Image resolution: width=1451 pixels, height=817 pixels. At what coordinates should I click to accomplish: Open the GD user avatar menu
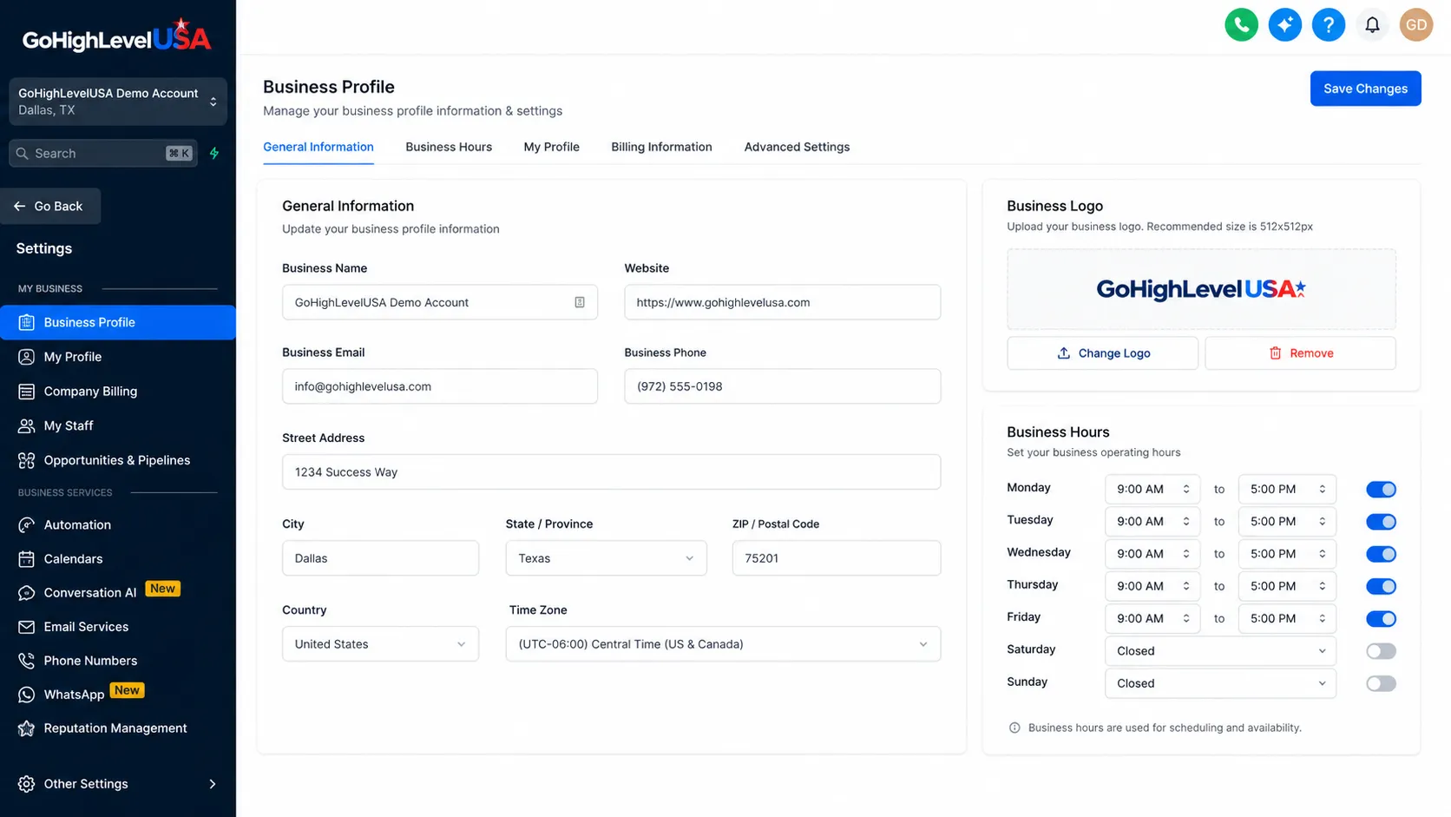(1415, 24)
